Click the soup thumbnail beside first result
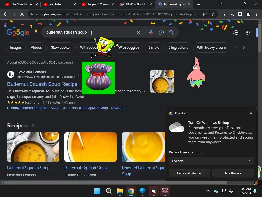Viewport: 262px width, 197px height. click(162, 81)
